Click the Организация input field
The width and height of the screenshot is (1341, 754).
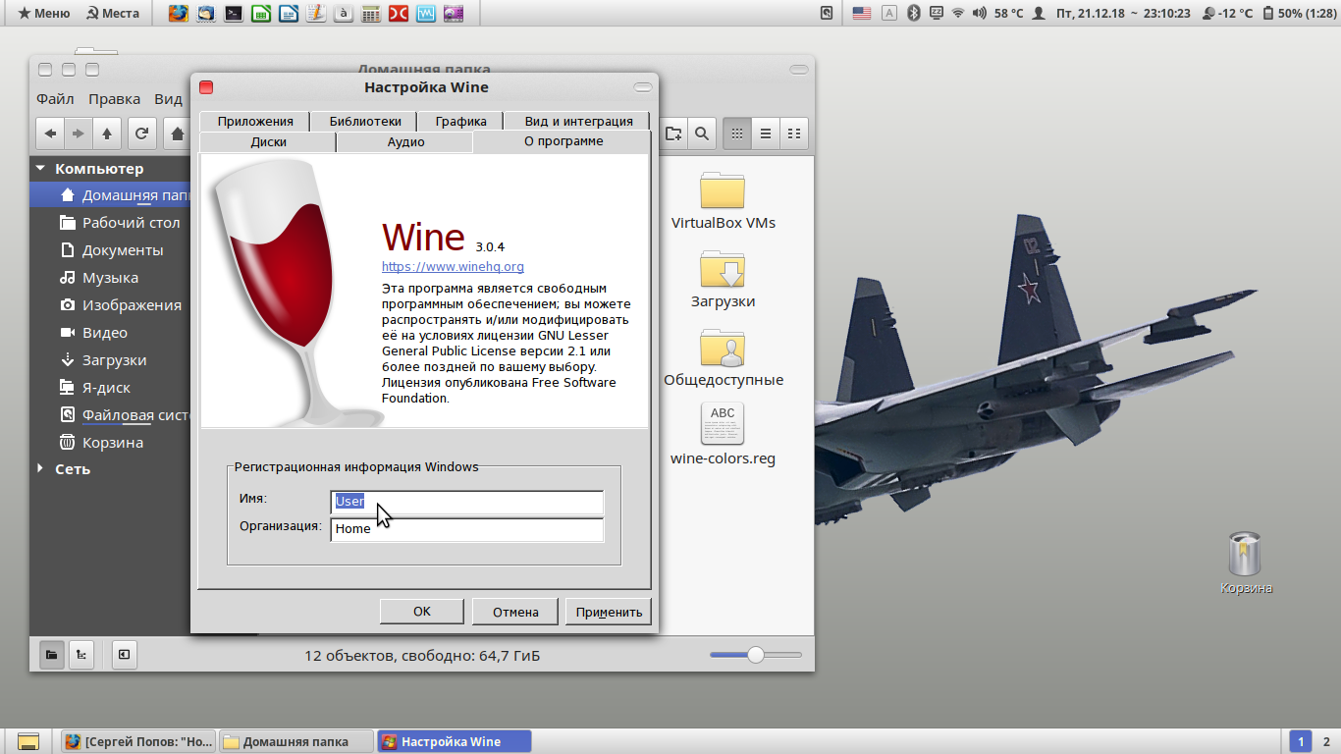coord(467,529)
